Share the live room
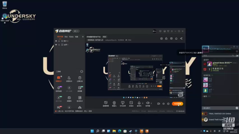Viewport: 239px width, 134px height. click(x=181, y=39)
